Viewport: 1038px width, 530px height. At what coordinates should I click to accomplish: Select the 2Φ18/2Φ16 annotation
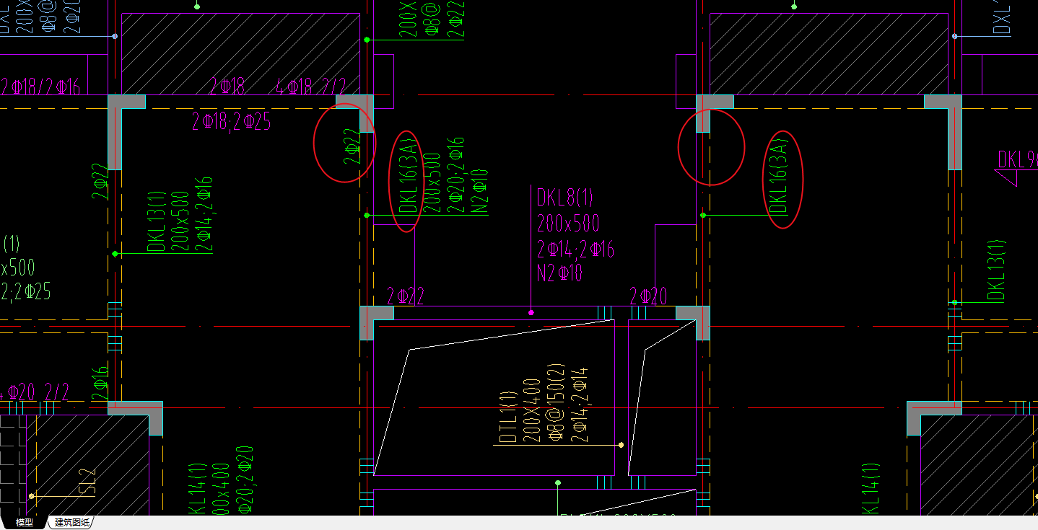point(40,87)
